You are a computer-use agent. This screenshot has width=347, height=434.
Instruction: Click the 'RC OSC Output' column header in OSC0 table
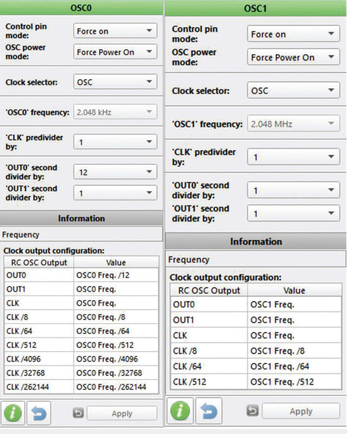[x=39, y=262]
